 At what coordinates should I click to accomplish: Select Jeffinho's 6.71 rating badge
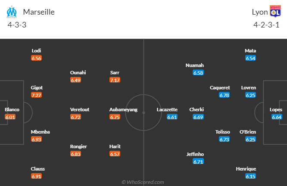point(198,162)
